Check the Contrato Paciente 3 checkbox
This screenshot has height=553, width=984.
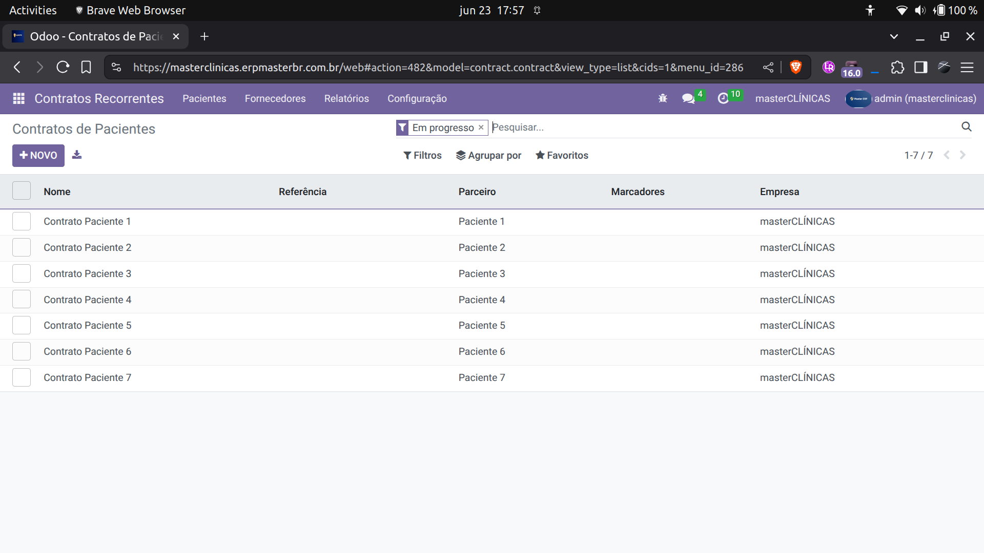(22, 273)
